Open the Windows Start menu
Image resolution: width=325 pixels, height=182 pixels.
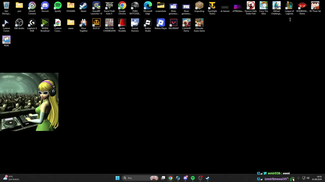pyautogui.click(x=118, y=178)
